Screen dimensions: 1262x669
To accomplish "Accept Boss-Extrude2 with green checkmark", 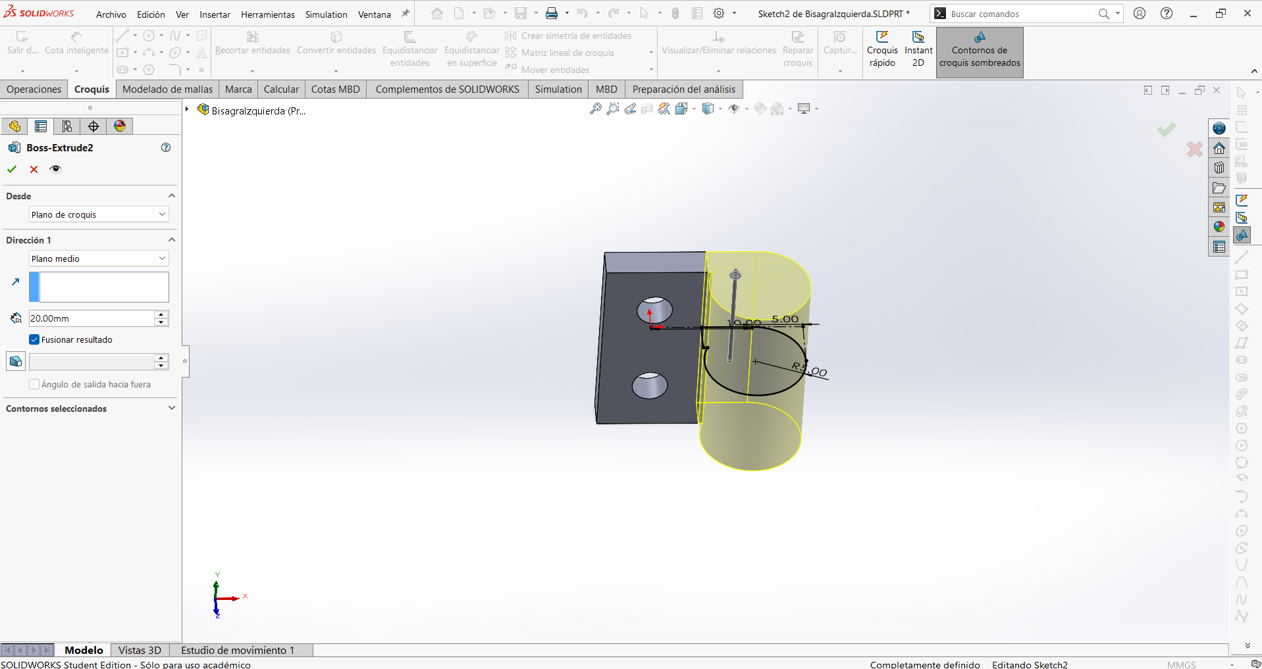I will 12,169.
